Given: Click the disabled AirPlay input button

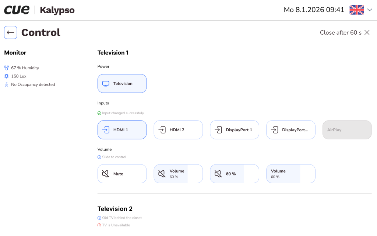Looking at the screenshot, I should click(347, 130).
